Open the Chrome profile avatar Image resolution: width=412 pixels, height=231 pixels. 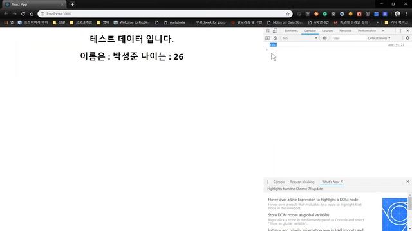coord(397,14)
